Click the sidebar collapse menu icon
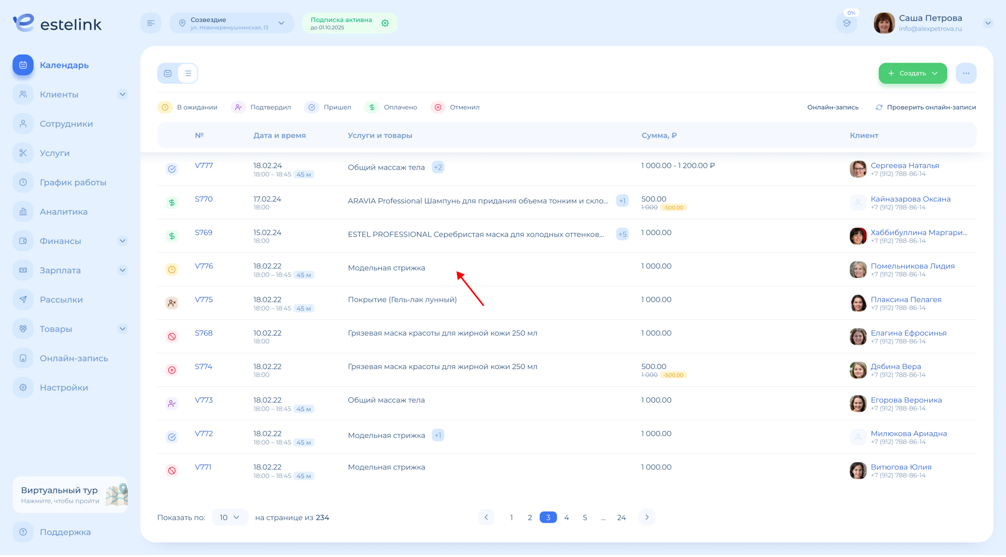This screenshot has height=557, width=1006. click(151, 23)
